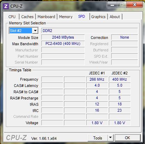Click the tRC value 16
The image size is (145, 144).
tap(97, 110)
